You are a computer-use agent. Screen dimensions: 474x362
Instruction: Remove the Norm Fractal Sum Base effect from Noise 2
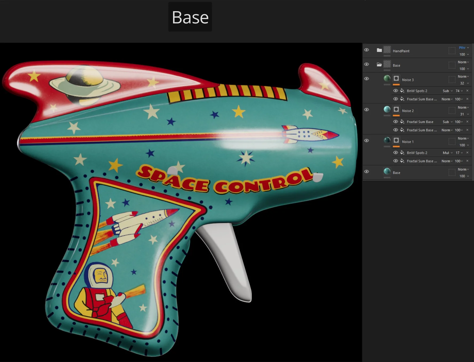tap(467, 130)
